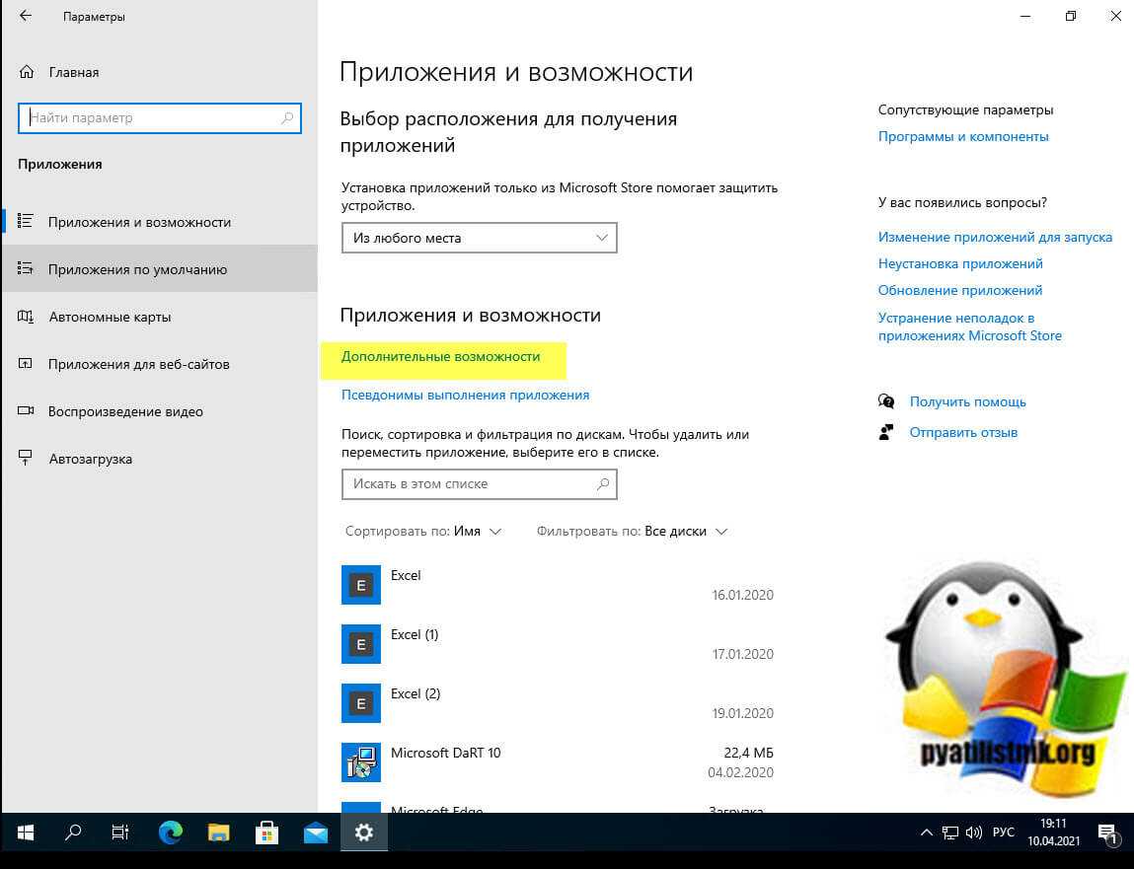Click the 'Найти параметр' search field

159,117
